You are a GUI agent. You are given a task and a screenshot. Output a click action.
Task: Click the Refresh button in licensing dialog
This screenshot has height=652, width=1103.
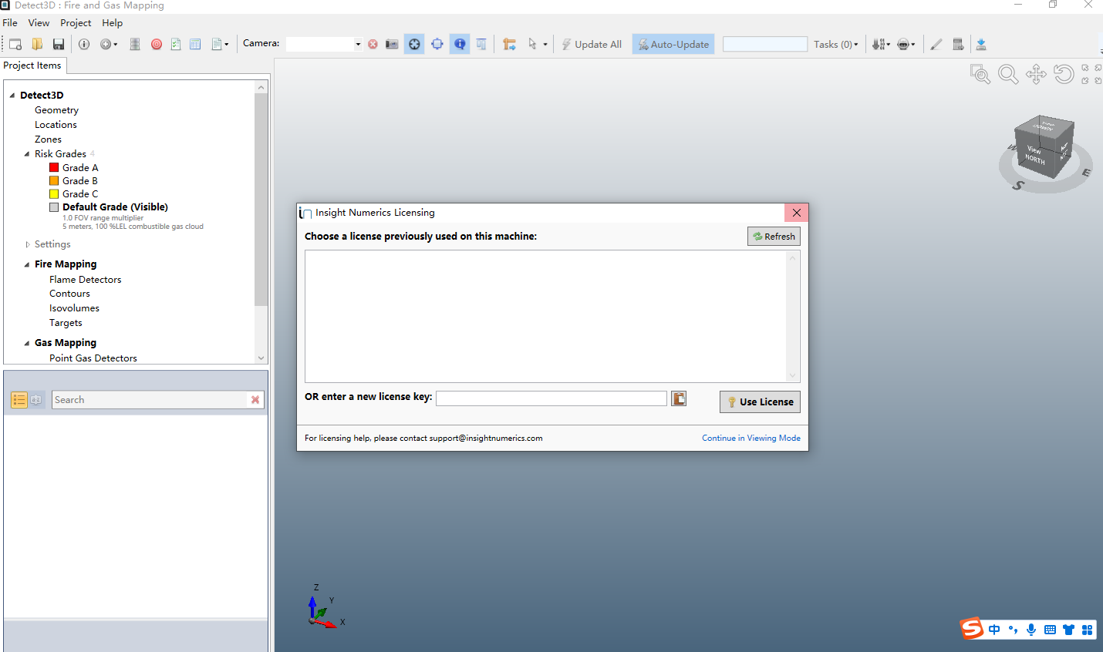coord(774,237)
